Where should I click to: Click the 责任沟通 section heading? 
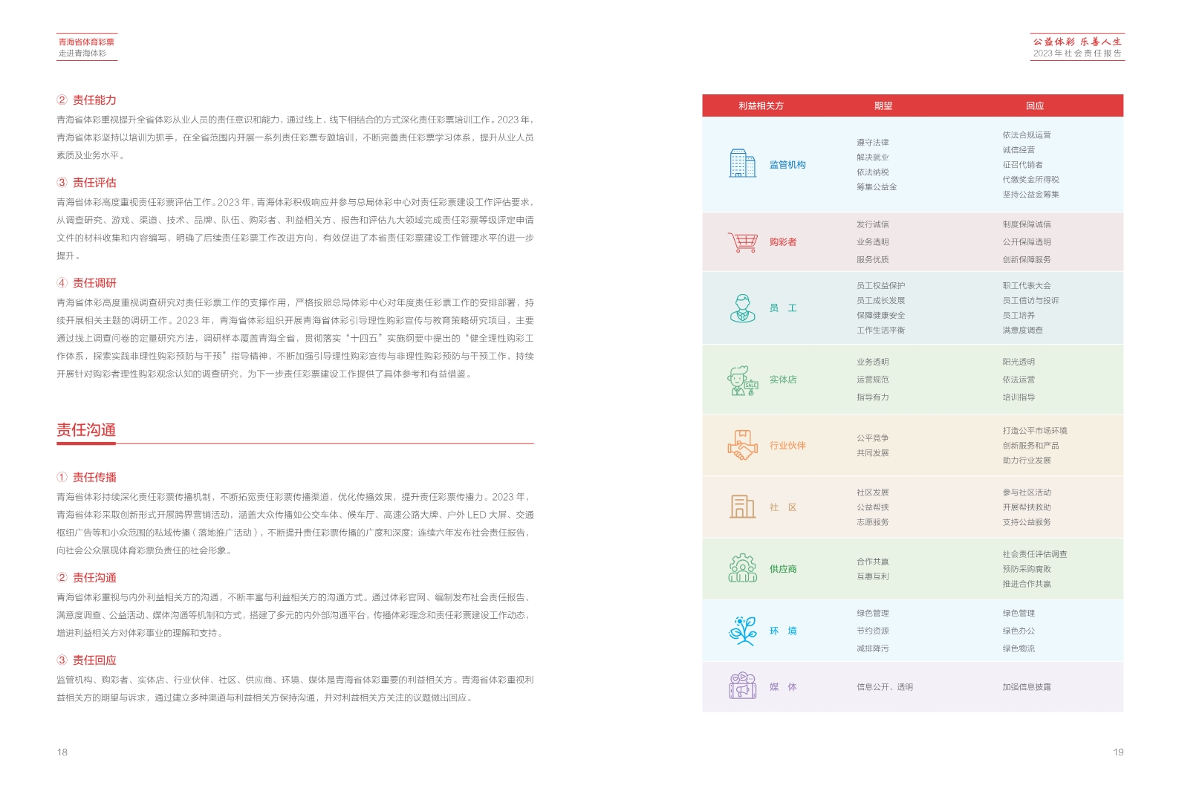click(x=86, y=430)
